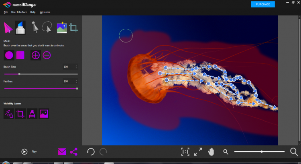
Task: Click the Play text label
Action: point(34,152)
